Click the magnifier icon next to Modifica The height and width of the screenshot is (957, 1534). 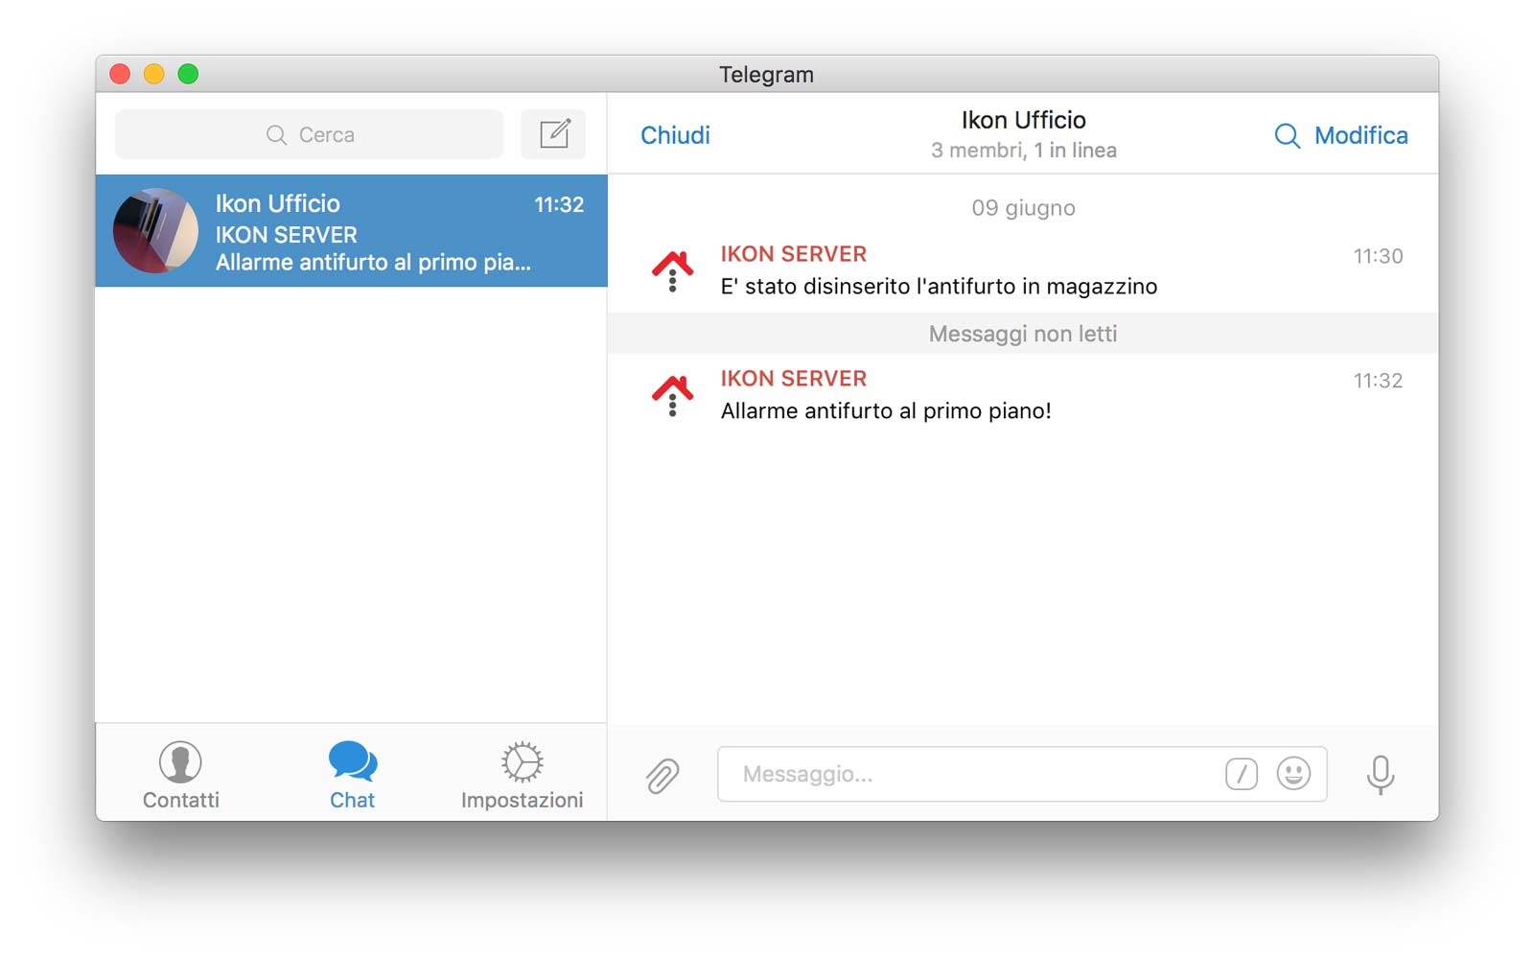click(x=1287, y=136)
